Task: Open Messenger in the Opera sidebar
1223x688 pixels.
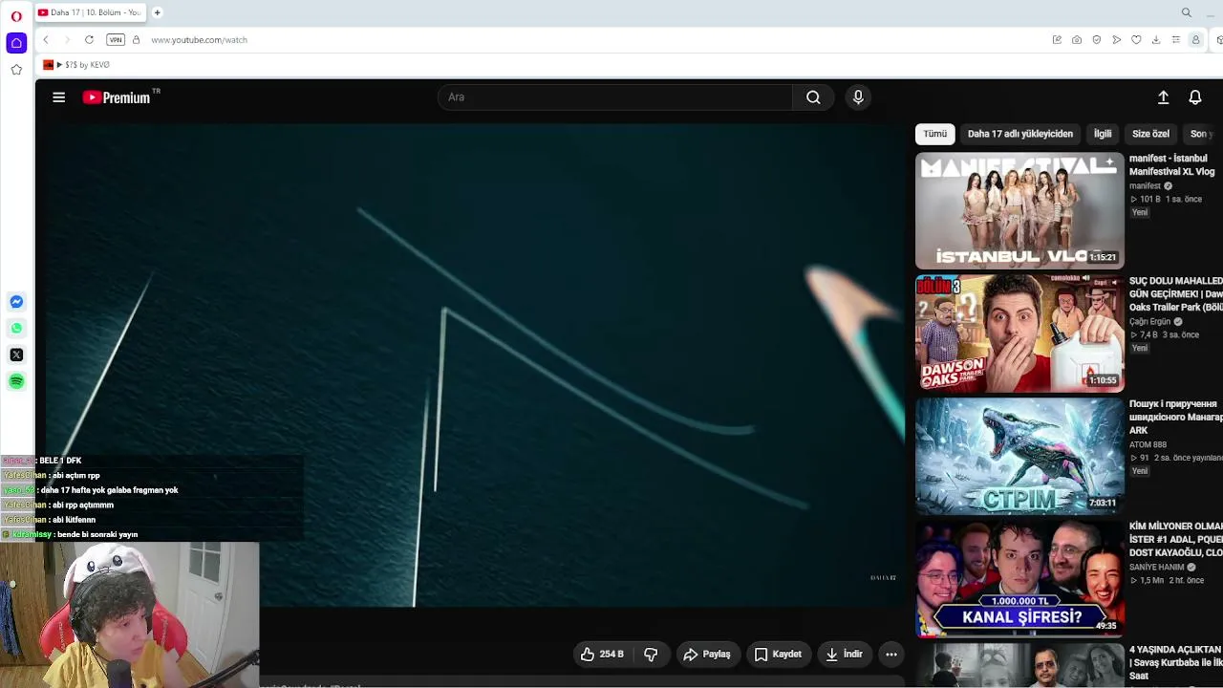Action: 16,302
